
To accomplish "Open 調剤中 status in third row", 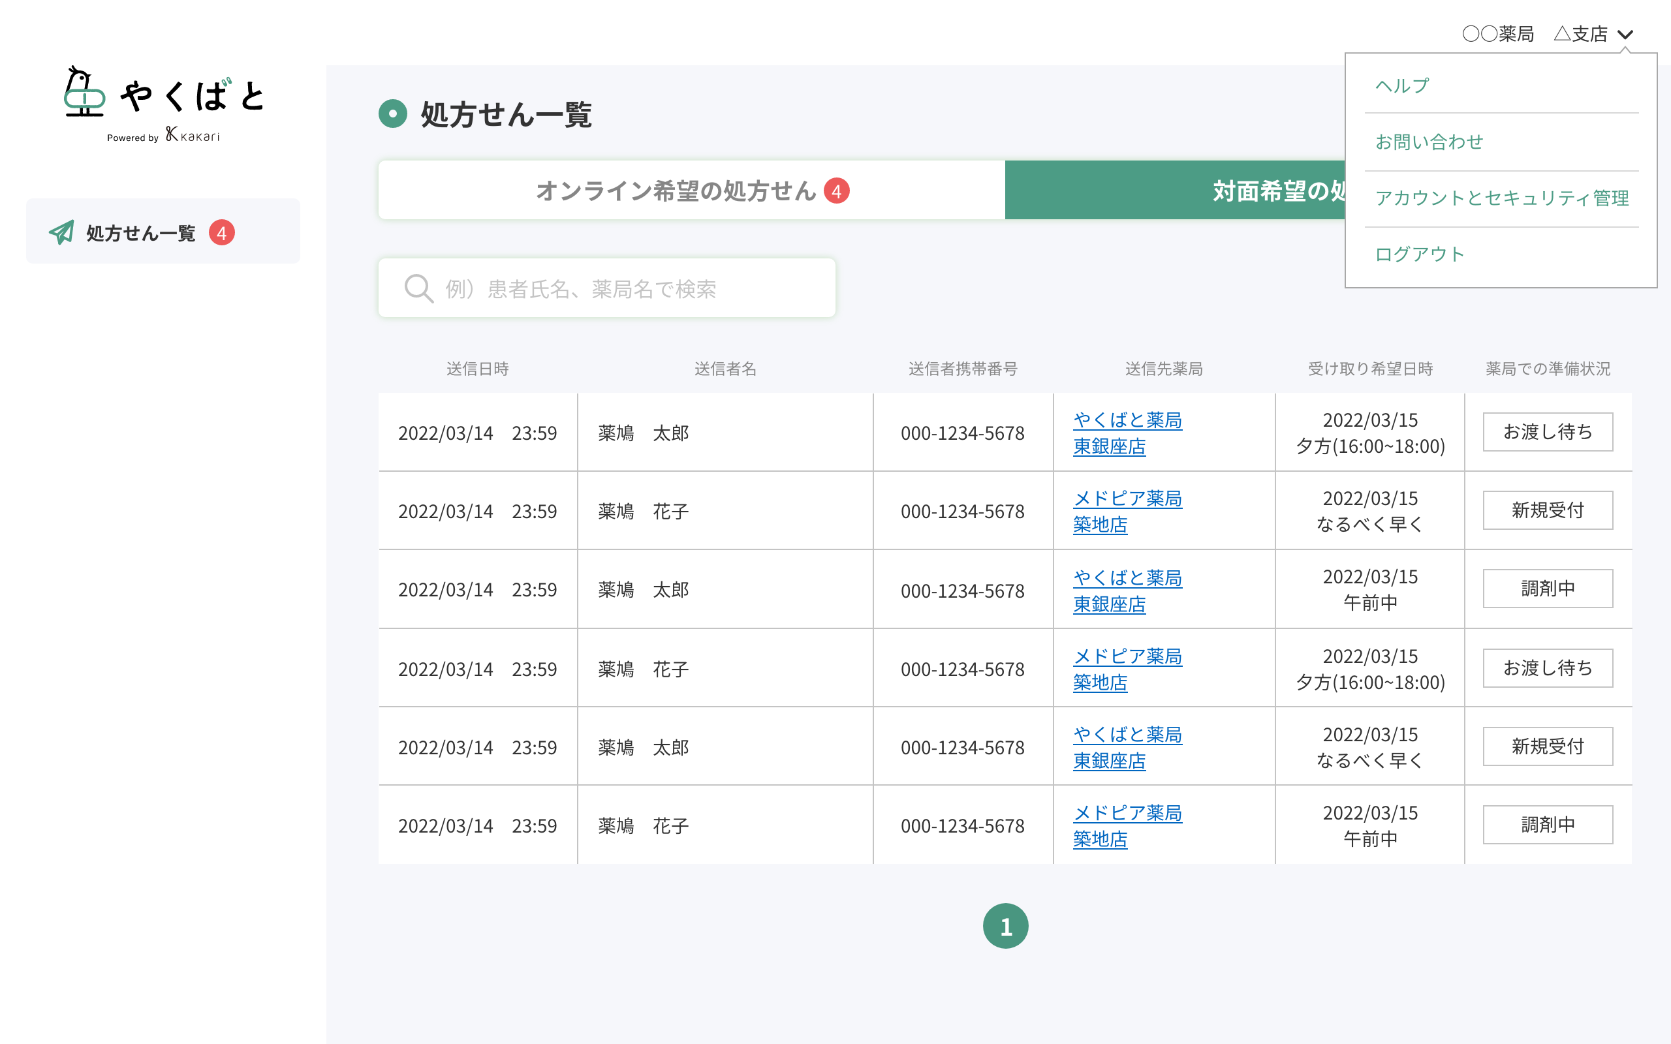I will (x=1548, y=589).
